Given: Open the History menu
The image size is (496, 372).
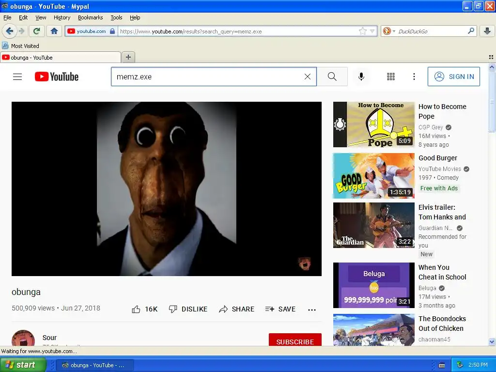Looking at the screenshot, I should click(x=62, y=18).
